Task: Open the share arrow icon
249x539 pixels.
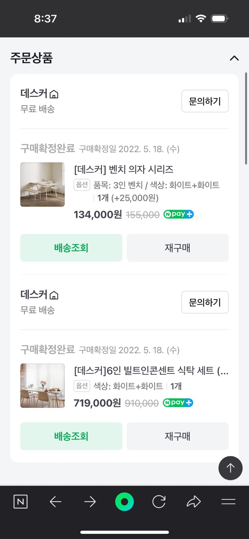Action: pos(194,502)
